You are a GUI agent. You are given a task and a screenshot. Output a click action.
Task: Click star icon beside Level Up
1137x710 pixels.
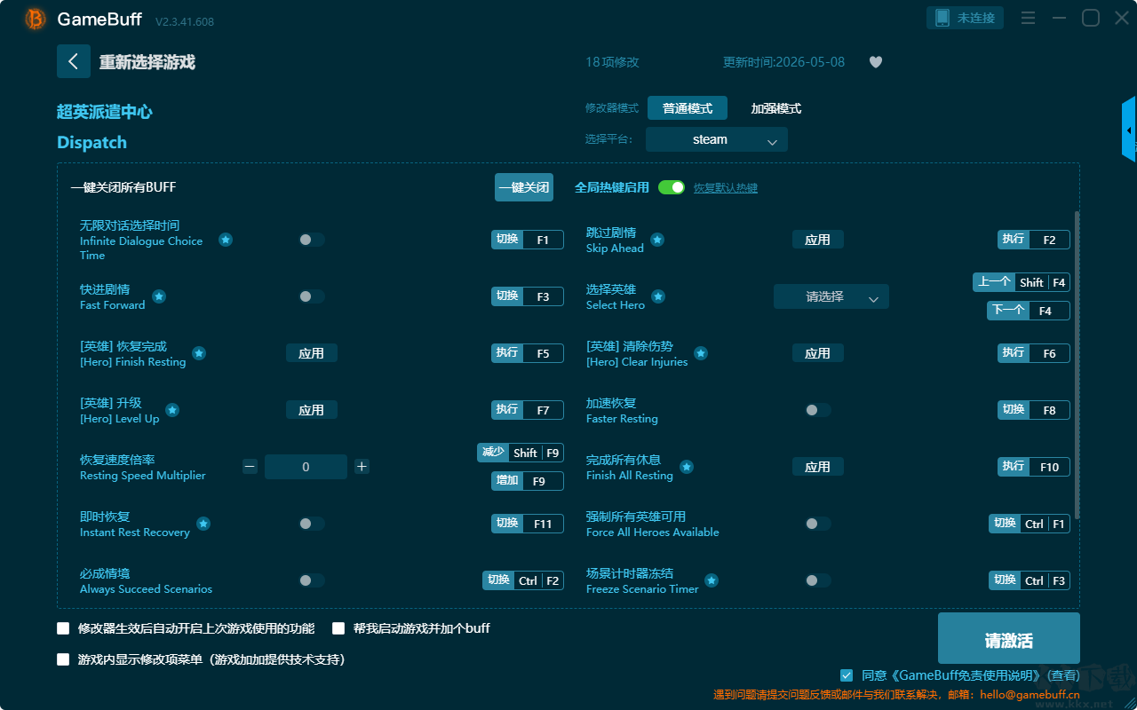point(172,410)
